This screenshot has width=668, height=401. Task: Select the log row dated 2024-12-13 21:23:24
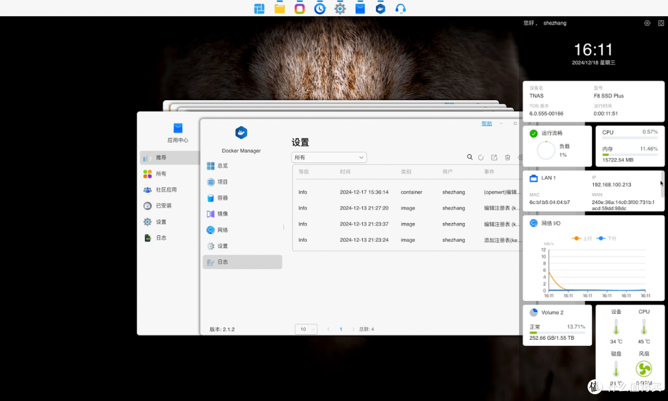[x=407, y=240]
